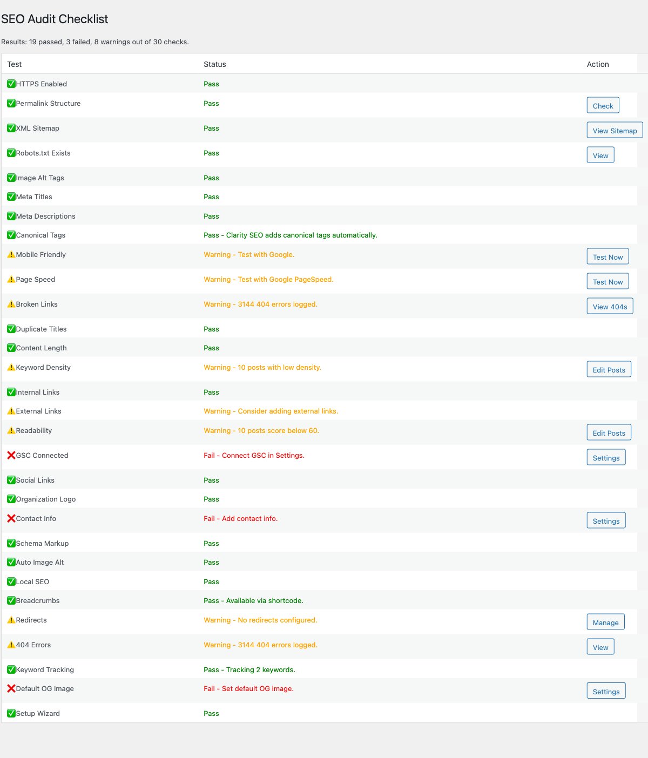Open View 404s for Broken Links
648x758 pixels.
pyautogui.click(x=610, y=306)
